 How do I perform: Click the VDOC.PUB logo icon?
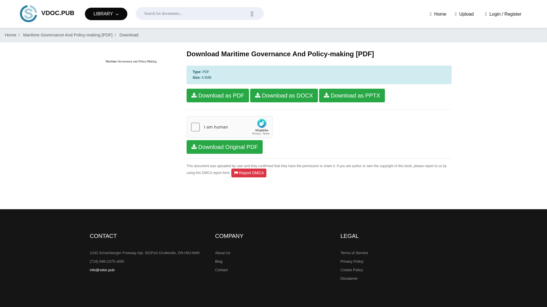tap(28, 14)
